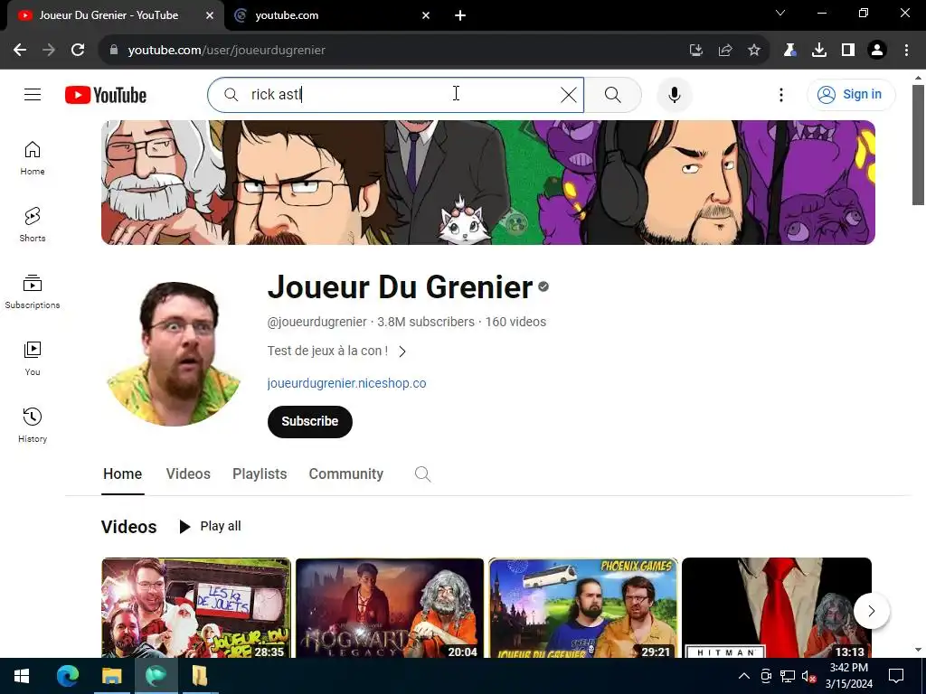926x694 pixels.
Task: Open Shorts in the sidebar
Action: pos(33,225)
